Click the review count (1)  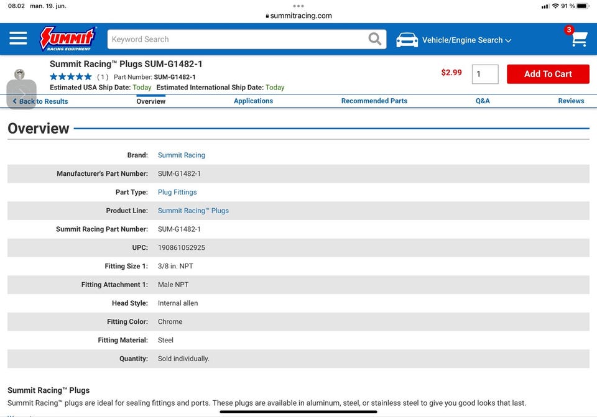click(x=103, y=77)
